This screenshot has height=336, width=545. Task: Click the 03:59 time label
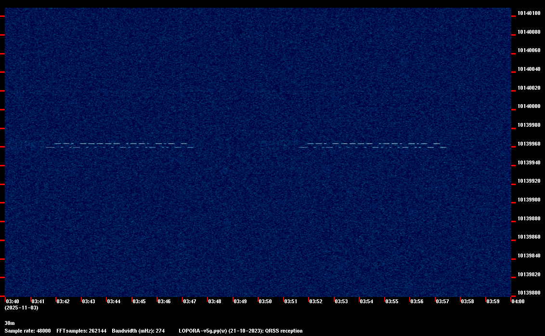493,301
